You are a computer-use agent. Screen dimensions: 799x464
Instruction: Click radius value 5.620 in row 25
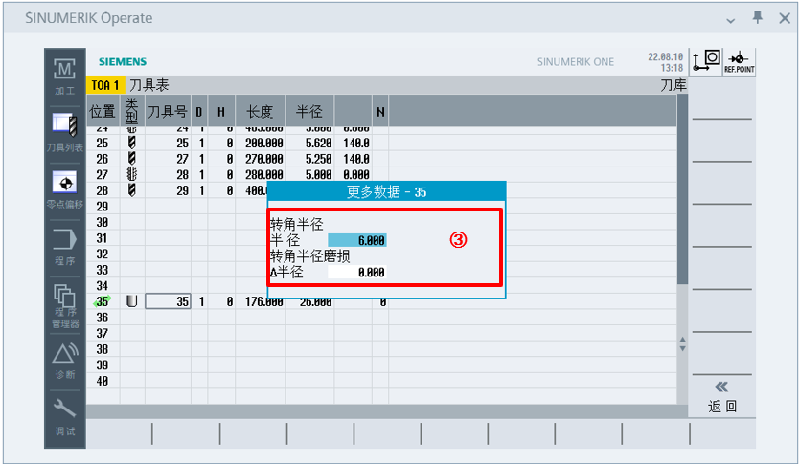(318, 143)
